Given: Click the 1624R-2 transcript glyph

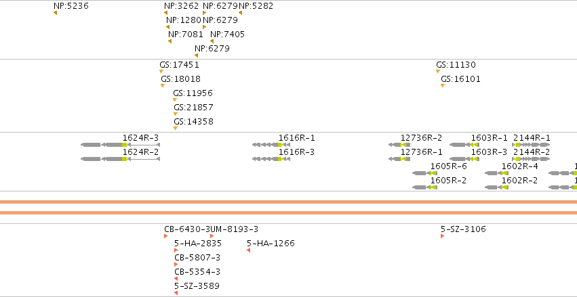Looking at the screenshot, I should point(120,159).
